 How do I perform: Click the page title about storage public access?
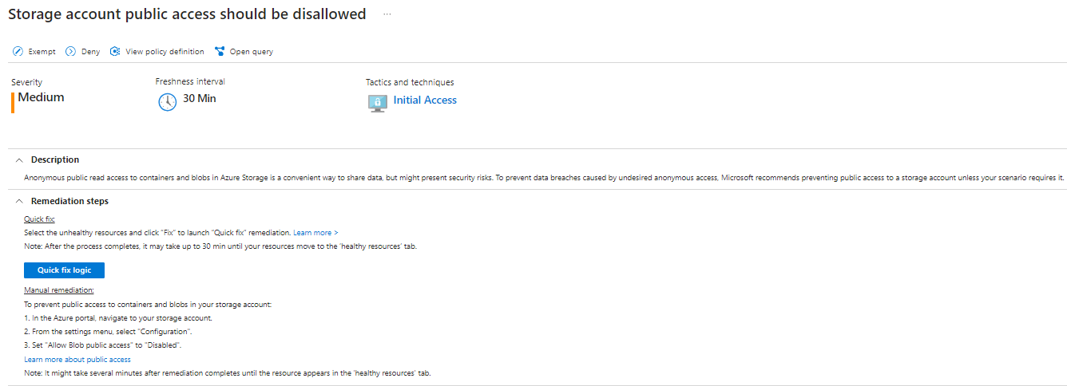(187, 14)
